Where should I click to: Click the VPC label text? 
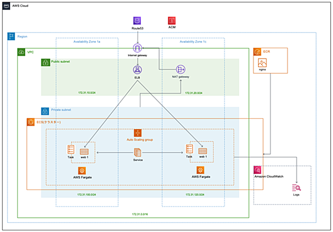30,52
